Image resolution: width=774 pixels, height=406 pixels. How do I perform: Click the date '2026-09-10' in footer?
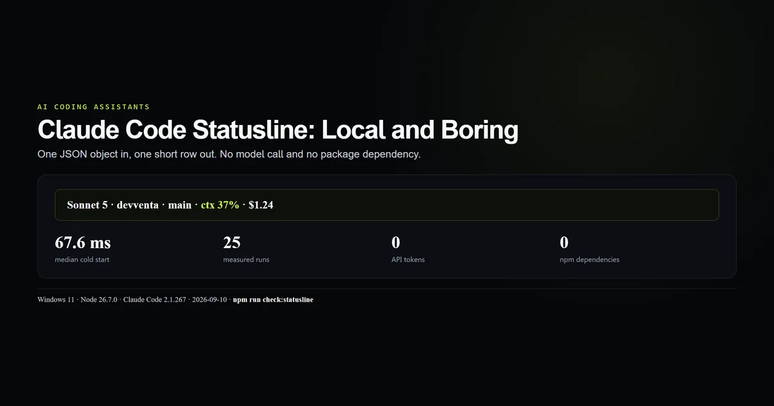click(x=209, y=300)
